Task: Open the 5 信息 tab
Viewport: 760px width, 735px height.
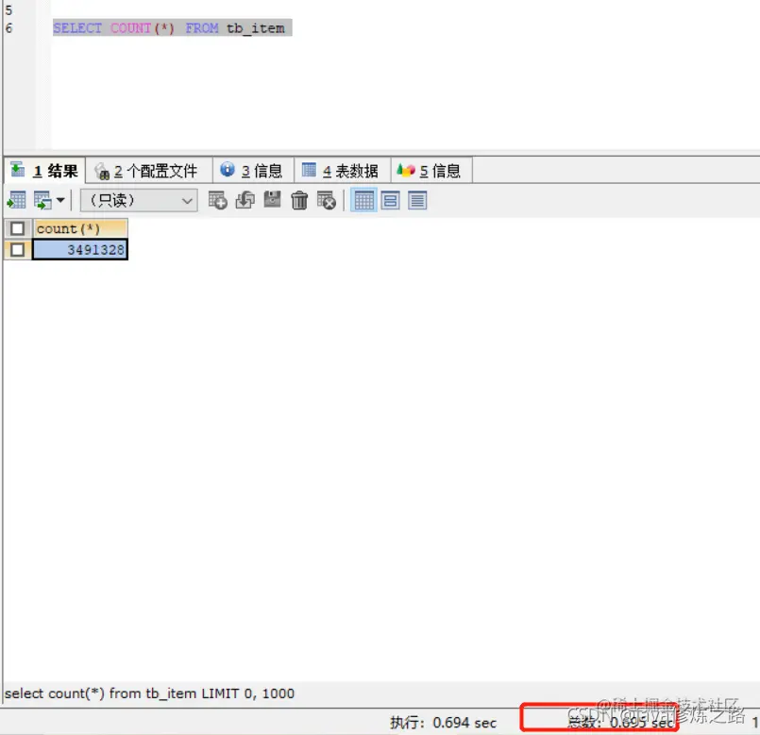Action: pyautogui.click(x=431, y=171)
